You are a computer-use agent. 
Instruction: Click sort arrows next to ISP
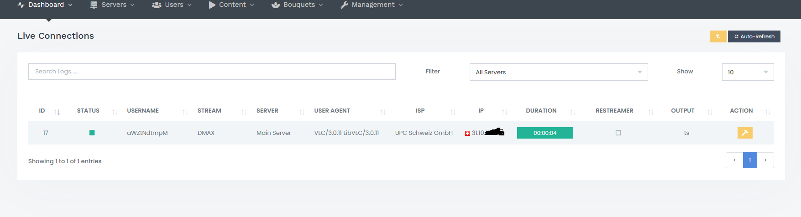tap(453, 112)
